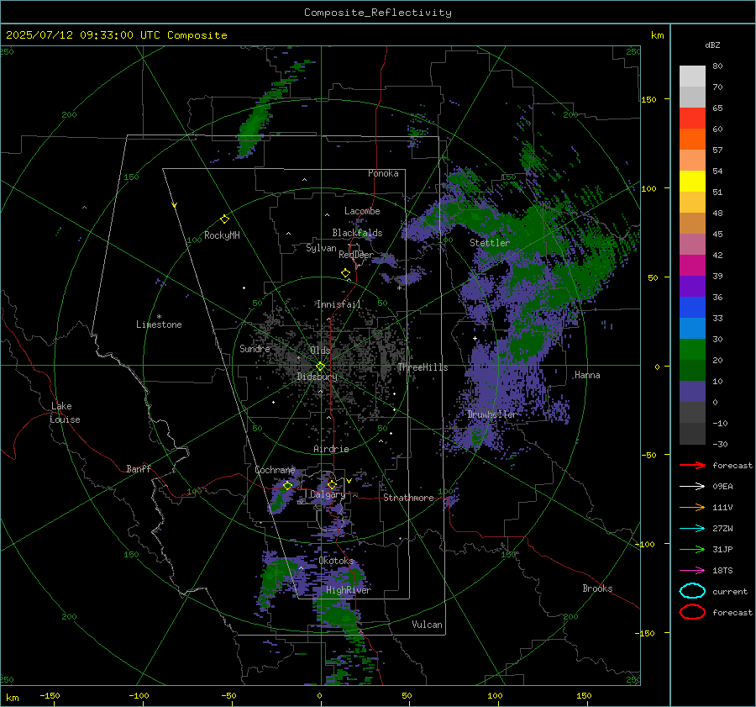Click the Didsbury city label
The height and width of the screenshot is (707, 756).
pyautogui.click(x=317, y=377)
